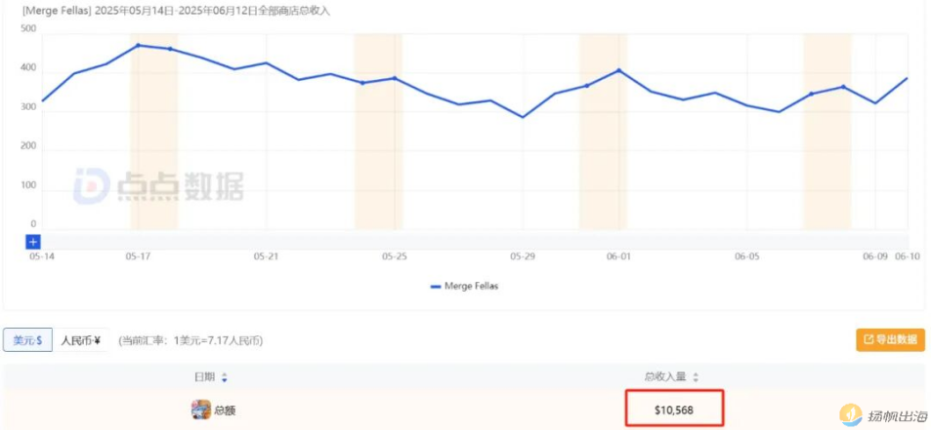The height and width of the screenshot is (430, 931).
Task: Select the 总额 row label
Action: click(x=225, y=410)
